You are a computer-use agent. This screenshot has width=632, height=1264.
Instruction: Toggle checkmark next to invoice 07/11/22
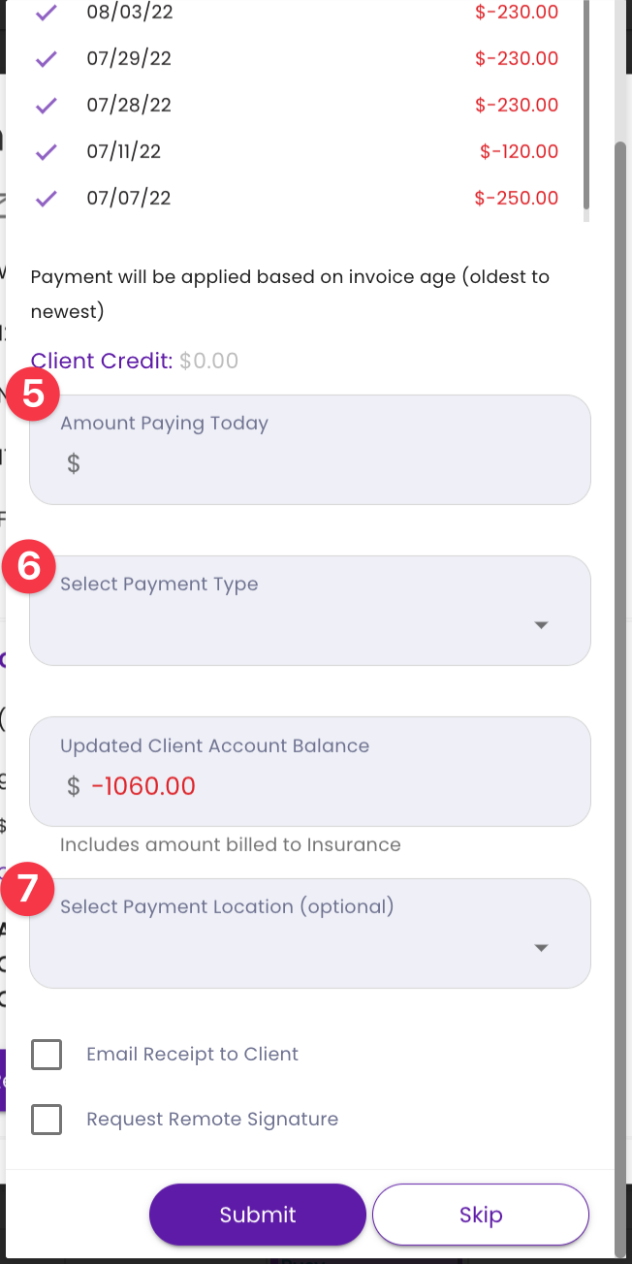pyautogui.click(x=45, y=151)
